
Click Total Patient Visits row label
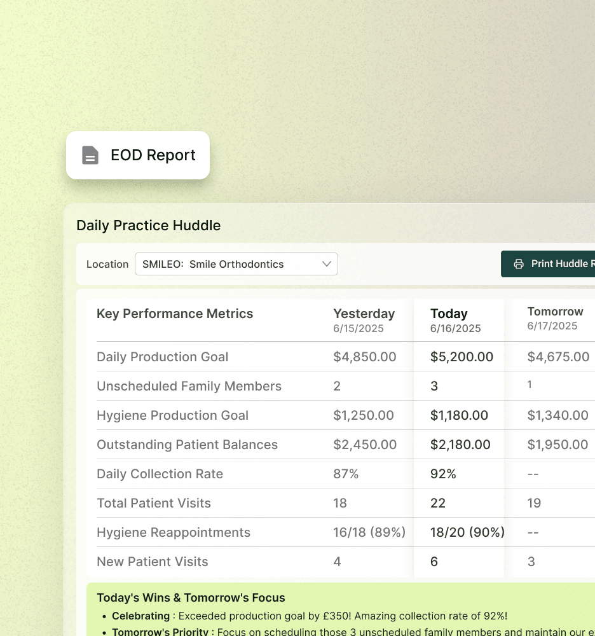tap(154, 503)
